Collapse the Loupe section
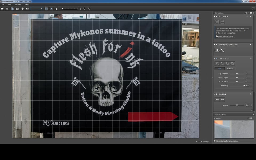 215,118
